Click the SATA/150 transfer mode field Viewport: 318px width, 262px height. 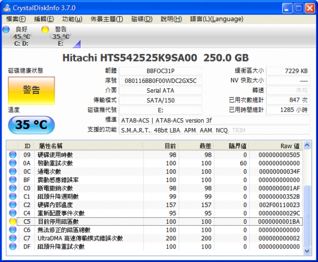(x=160, y=100)
